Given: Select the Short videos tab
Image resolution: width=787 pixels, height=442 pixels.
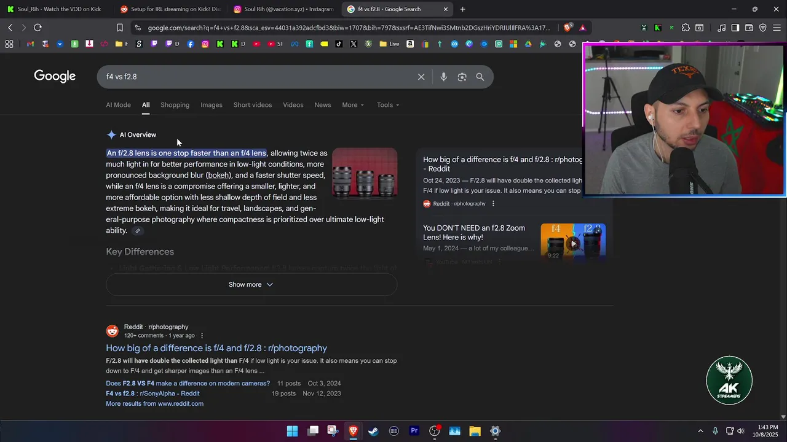Looking at the screenshot, I should (x=253, y=105).
